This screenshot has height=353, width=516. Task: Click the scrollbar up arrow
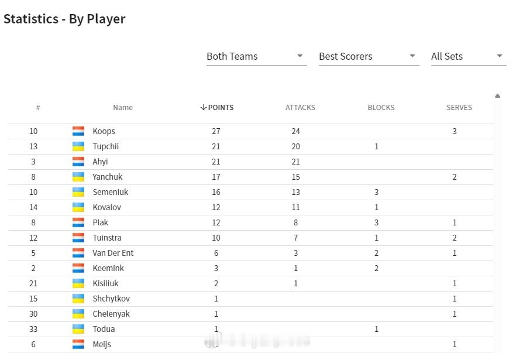tap(497, 96)
